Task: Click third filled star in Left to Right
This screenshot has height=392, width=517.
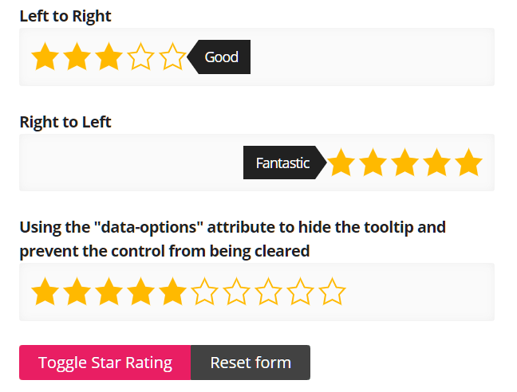Action: tap(109, 57)
